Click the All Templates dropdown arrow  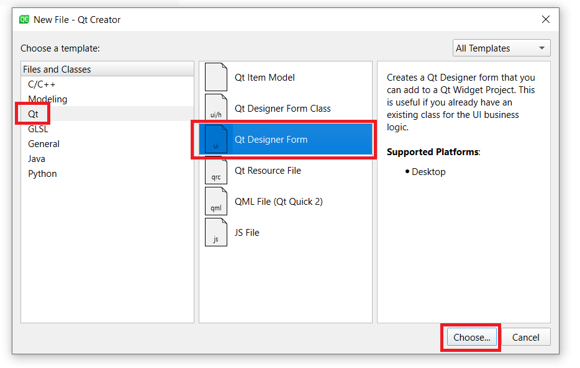click(541, 48)
